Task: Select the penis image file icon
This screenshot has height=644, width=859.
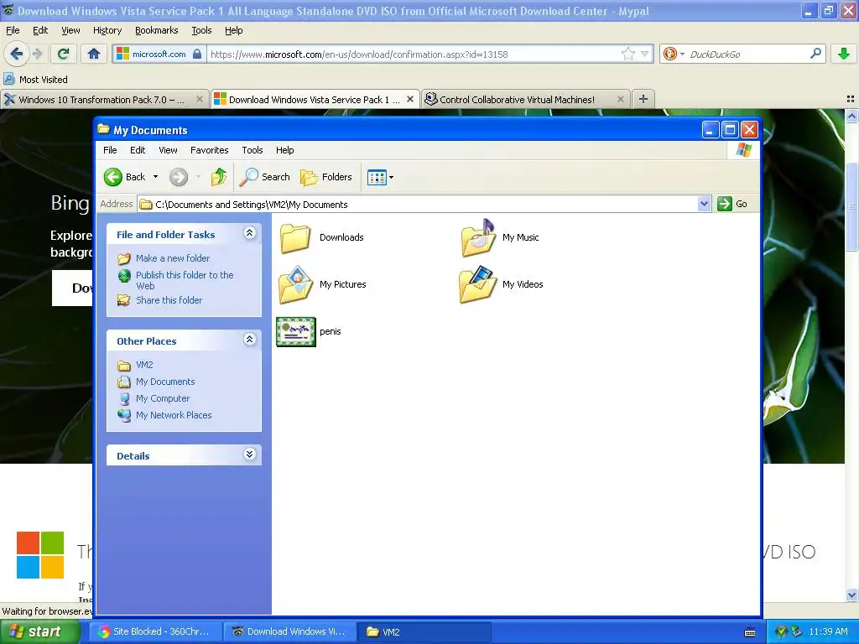Action: point(296,331)
